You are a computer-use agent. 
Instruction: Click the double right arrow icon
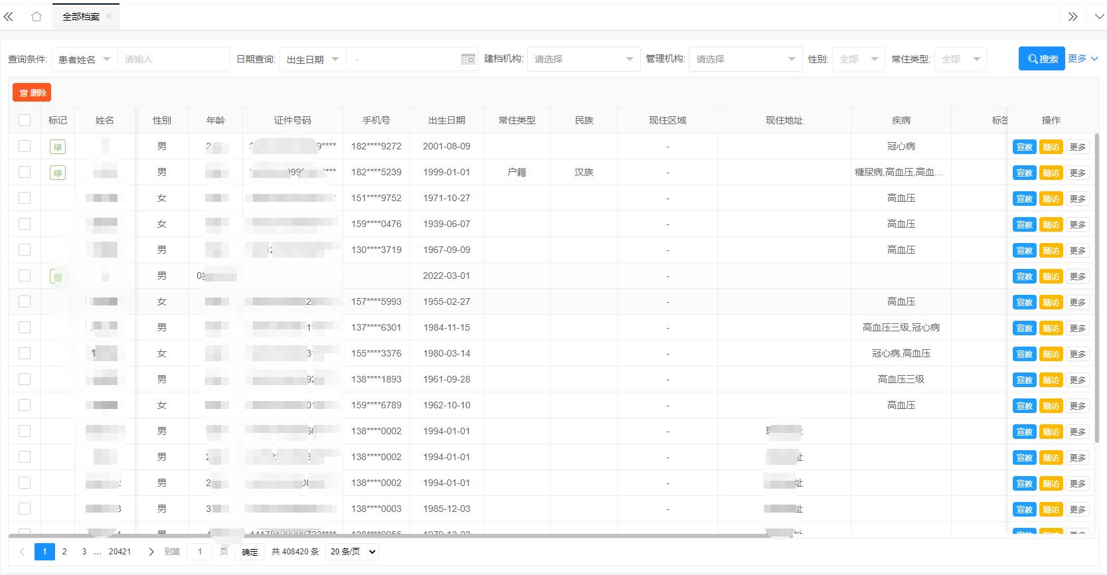(1072, 17)
